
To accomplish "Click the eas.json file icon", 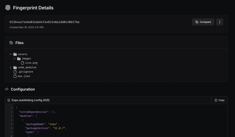I will point(15,76).
